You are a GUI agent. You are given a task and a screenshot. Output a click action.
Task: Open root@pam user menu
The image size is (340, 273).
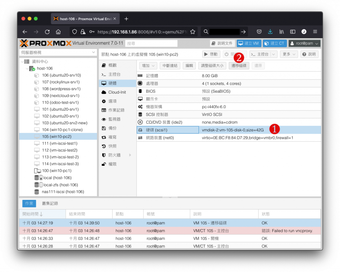pyautogui.click(x=304, y=43)
